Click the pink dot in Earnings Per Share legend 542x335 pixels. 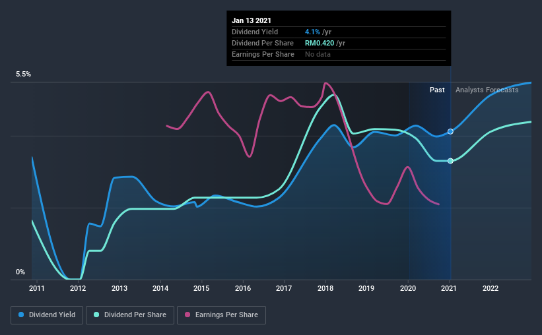187,315
